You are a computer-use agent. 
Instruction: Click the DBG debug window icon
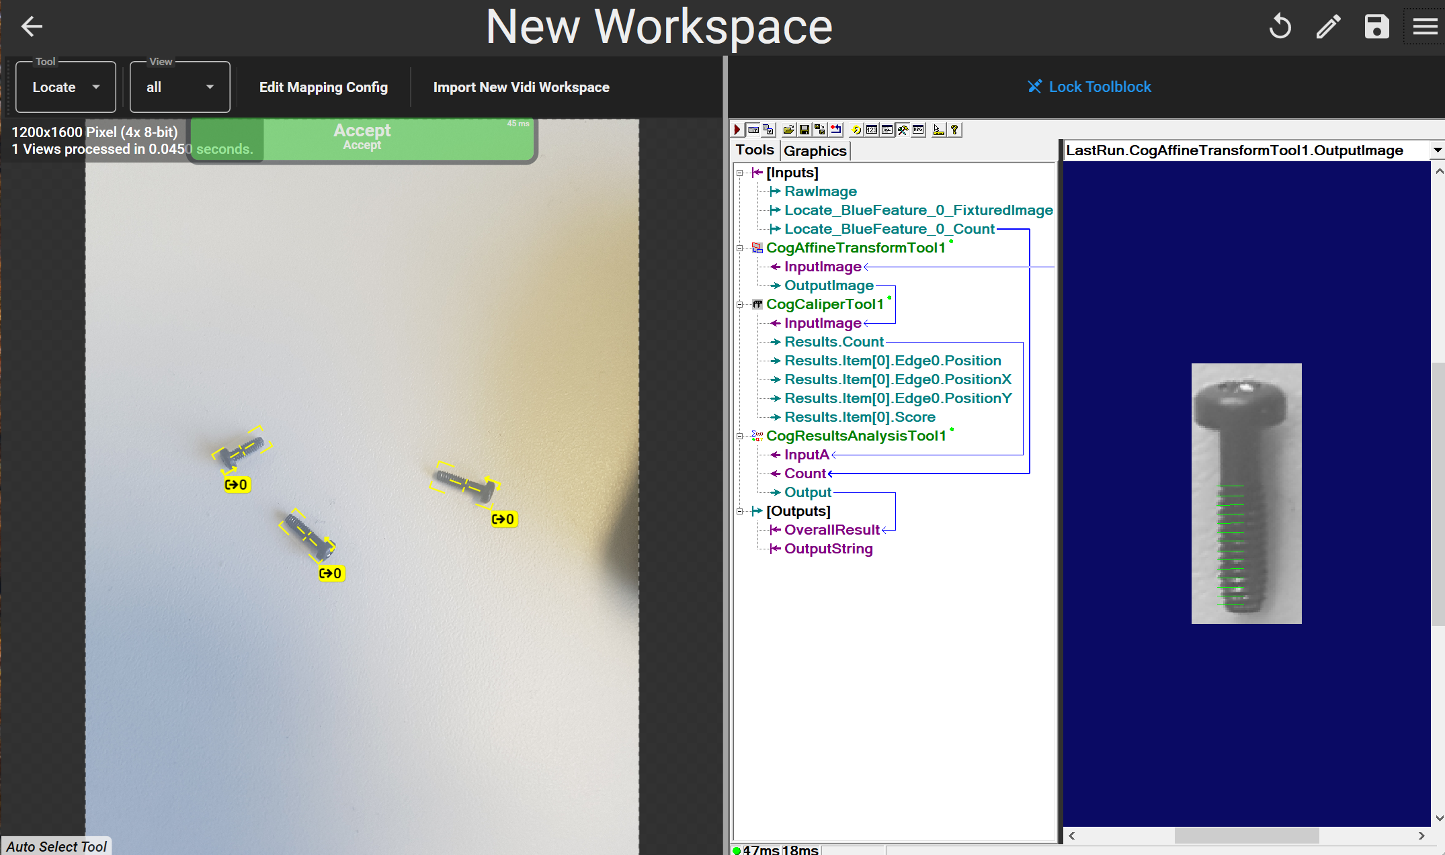point(918,130)
